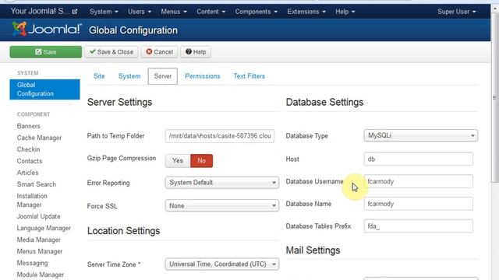Image resolution: width=499 pixels, height=280 pixels.
Task: Open the Content menu
Action: [211, 12]
